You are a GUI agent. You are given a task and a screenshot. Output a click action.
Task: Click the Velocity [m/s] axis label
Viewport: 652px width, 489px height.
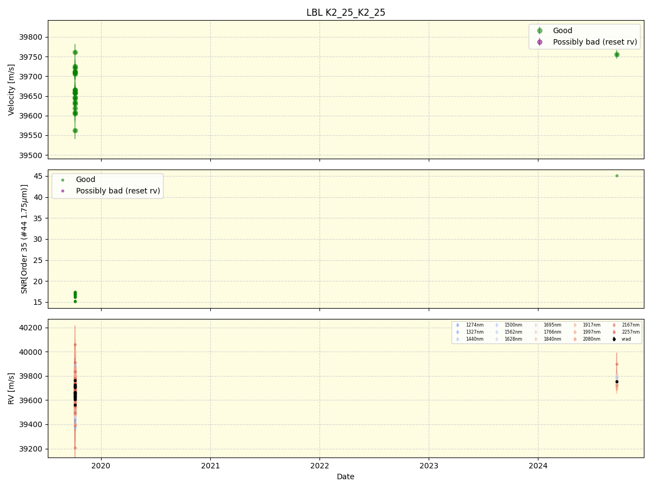[x=11, y=90]
